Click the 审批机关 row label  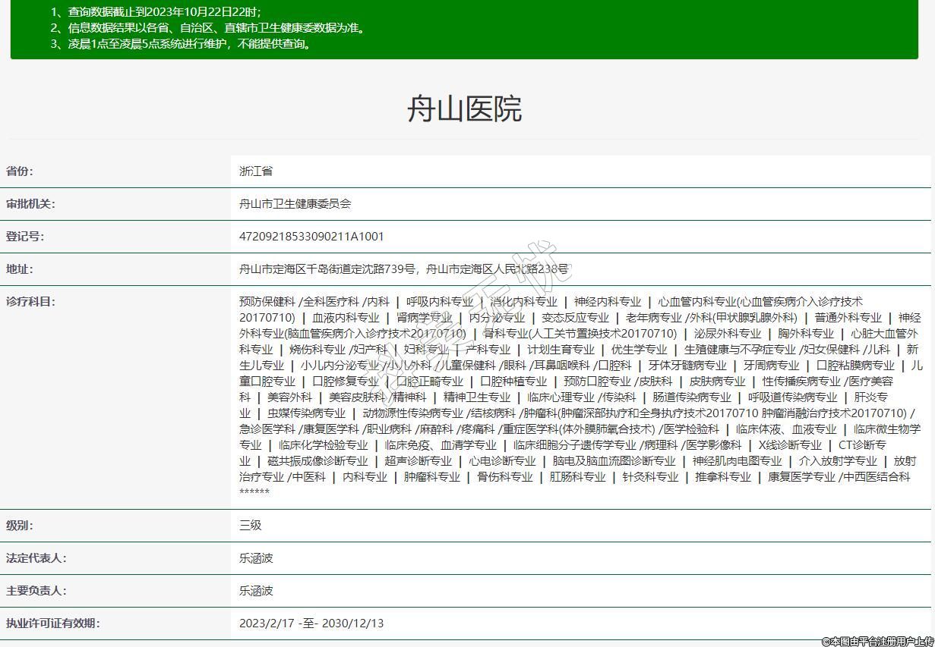point(30,204)
